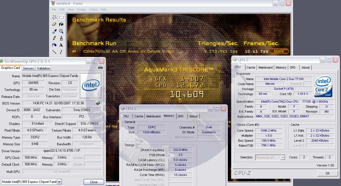
Task: Choose the Eraser tool in Paint
Action: pyautogui.click(x=55, y=24)
